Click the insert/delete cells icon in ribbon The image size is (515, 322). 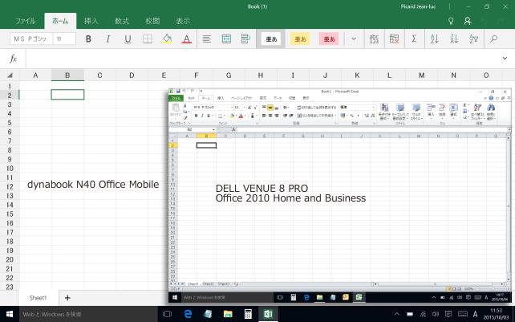pos(394,39)
